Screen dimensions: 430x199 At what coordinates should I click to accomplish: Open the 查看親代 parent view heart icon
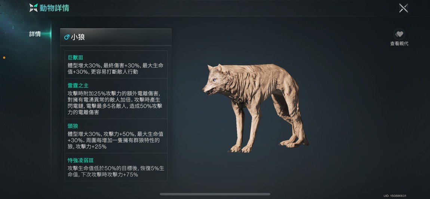point(399,34)
